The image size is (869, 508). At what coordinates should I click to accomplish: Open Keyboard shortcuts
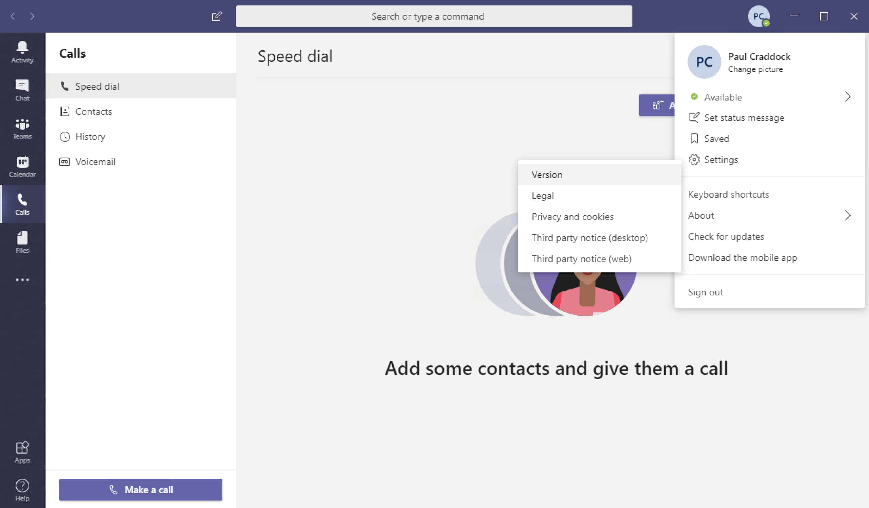tap(770, 195)
